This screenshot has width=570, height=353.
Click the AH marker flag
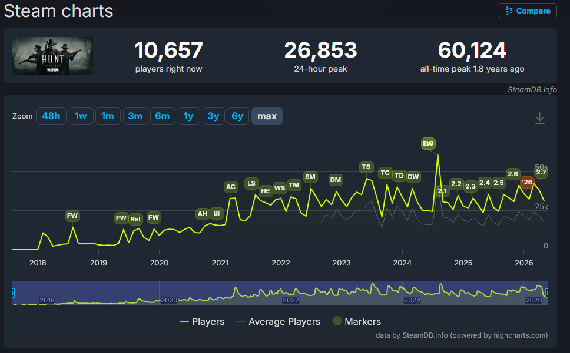203,214
